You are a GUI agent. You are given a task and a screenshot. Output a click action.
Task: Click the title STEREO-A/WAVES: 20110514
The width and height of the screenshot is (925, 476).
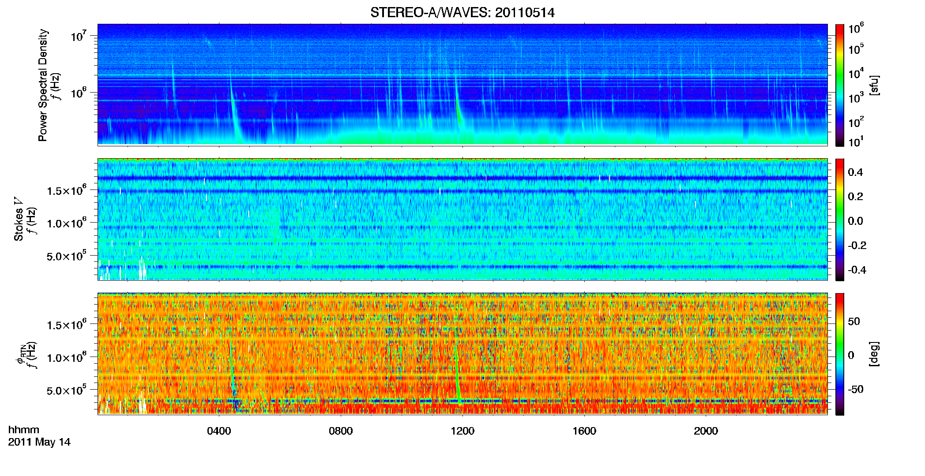pos(462,13)
